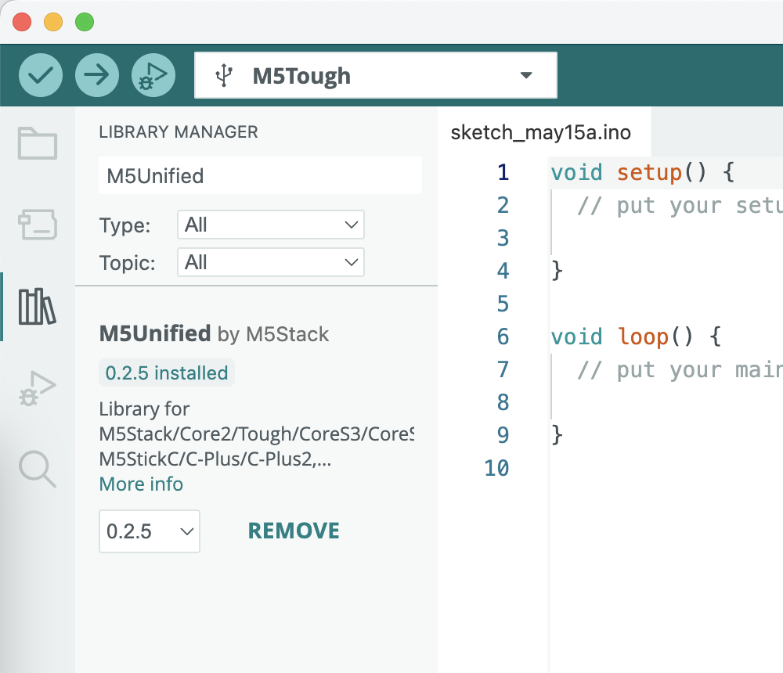The width and height of the screenshot is (783, 673).
Task: Click the USB icon beside M5Tough
Action: point(224,75)
